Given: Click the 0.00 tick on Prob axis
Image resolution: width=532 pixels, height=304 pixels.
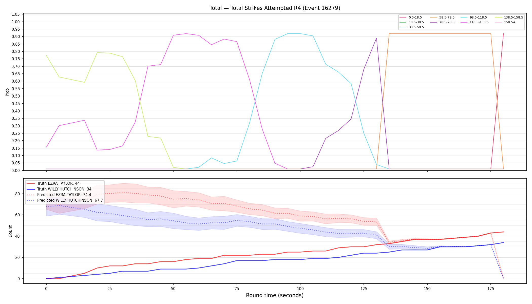Looking at the screenshot, I should coord(16,170).
